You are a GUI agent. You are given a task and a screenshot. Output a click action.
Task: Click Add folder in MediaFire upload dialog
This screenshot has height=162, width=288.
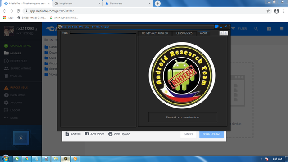click(x=94, y=134)
